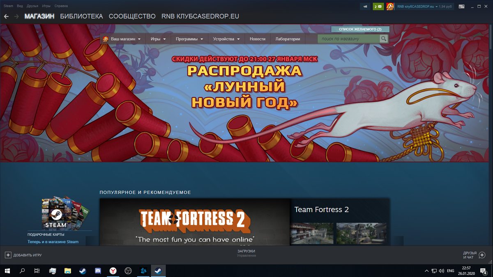Switch to the БИБЛИОТЕКА tab
Screen dimensions: 493x277
[x=81, y=16]
